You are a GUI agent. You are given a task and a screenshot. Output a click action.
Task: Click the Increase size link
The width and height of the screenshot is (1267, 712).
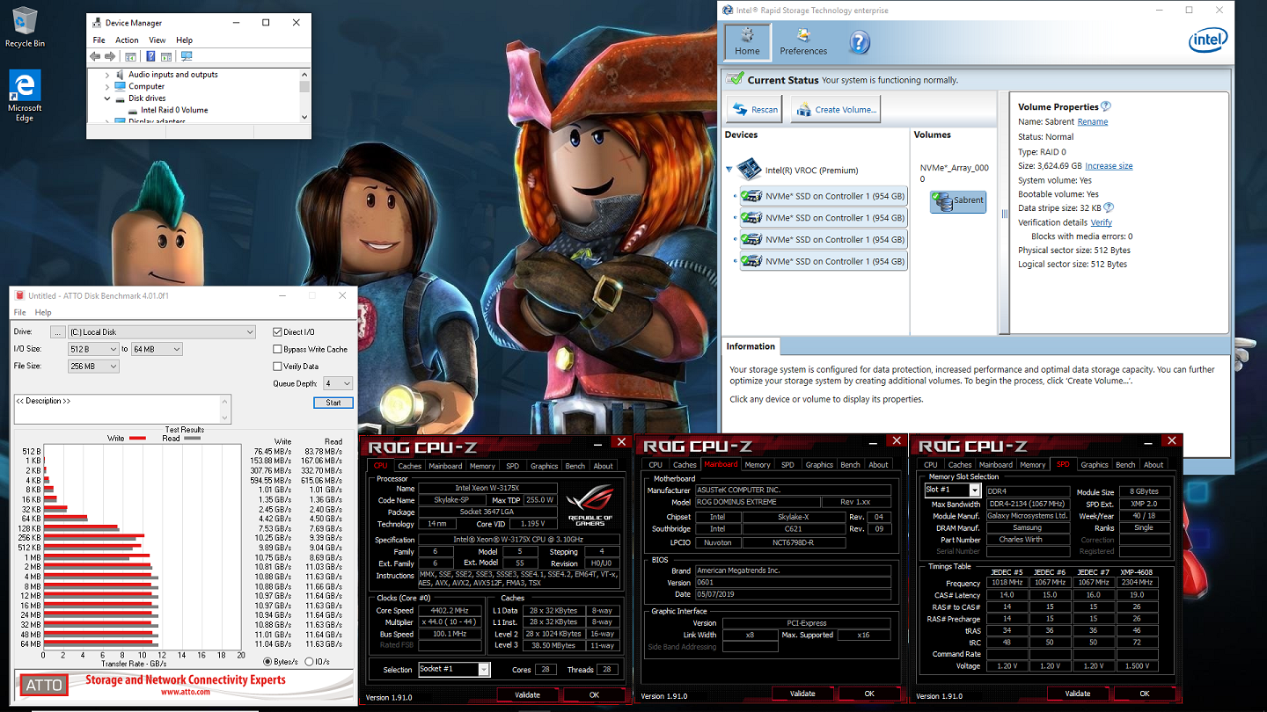click(1109, 165)
